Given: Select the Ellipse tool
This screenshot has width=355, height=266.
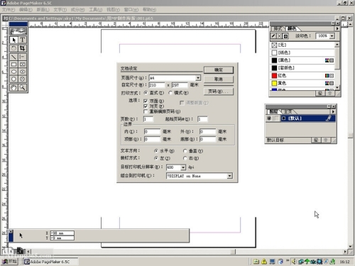Looking at the screenshot, I should [13, 72].
